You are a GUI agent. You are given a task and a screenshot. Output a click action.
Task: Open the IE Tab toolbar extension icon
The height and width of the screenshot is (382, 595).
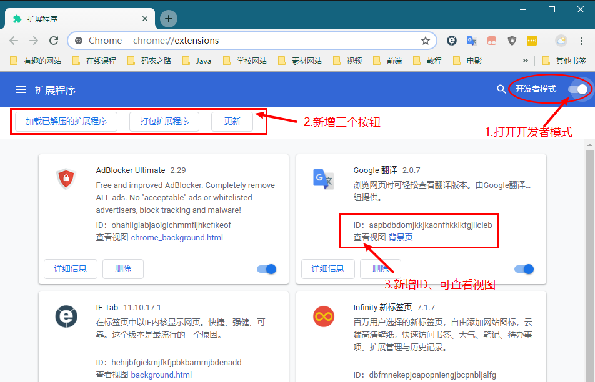[x=451, y=41]
